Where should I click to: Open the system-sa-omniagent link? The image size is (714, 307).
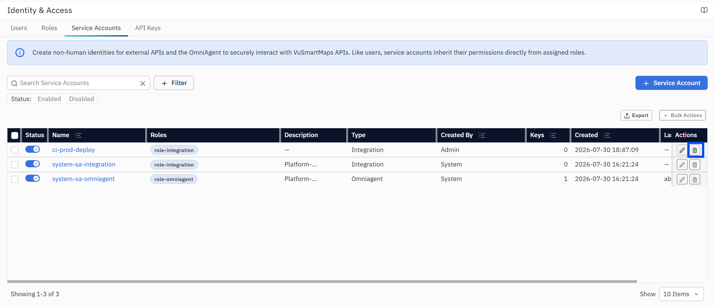[83, 179]
